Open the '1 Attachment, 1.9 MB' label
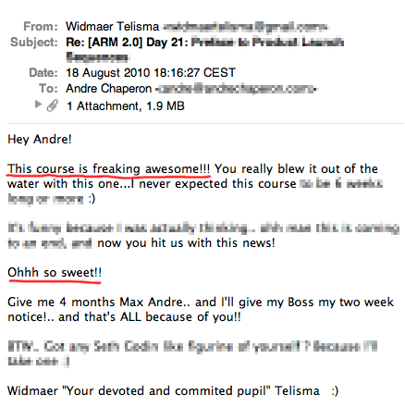Screen dimensions: 405x420 (126, 106)
